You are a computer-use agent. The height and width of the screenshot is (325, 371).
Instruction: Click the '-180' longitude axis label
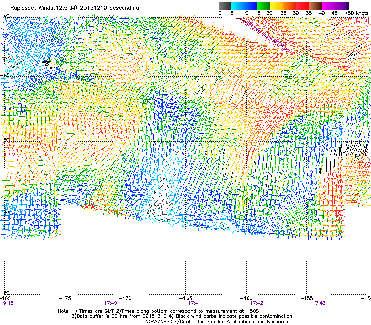tap(5, 299)
